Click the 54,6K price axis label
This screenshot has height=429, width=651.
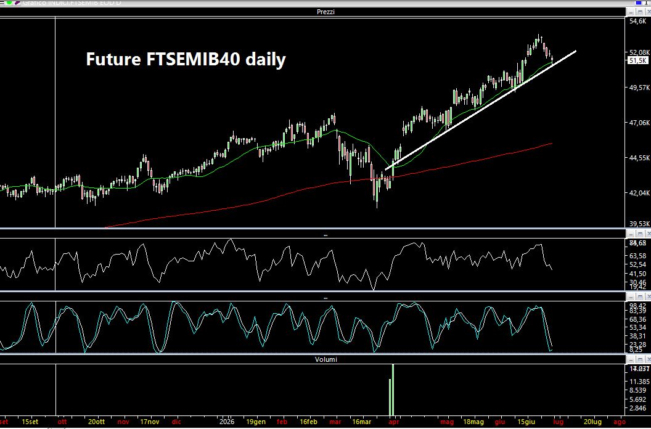point(637,21)
